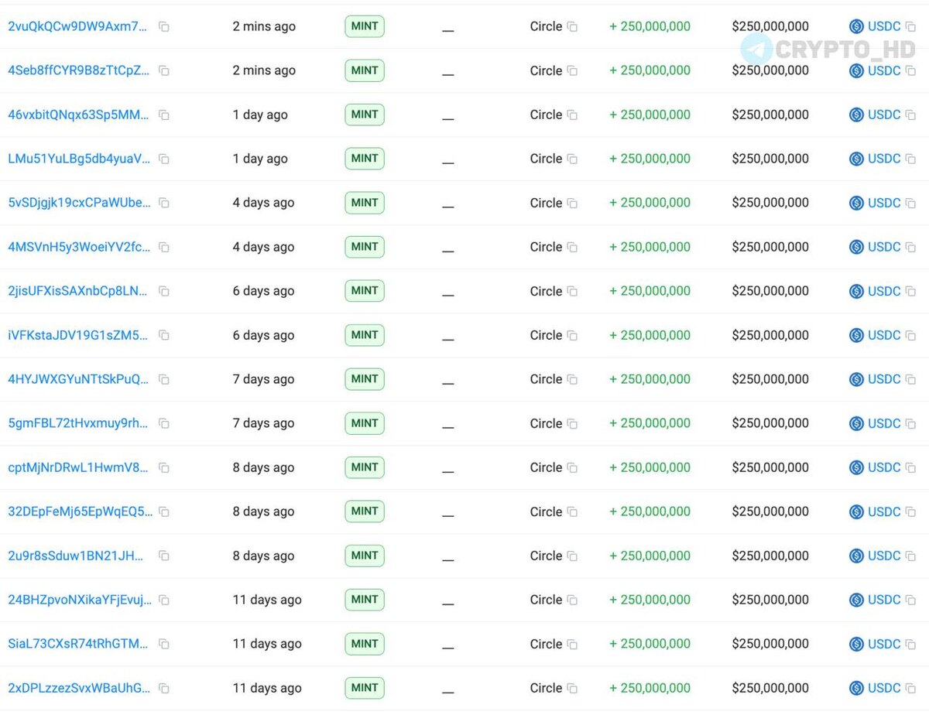The height and width of the screenshot is (715, 929).
Task: Copy Circle address in 4HYJWXGYuN row
Action: pos(572,379)
